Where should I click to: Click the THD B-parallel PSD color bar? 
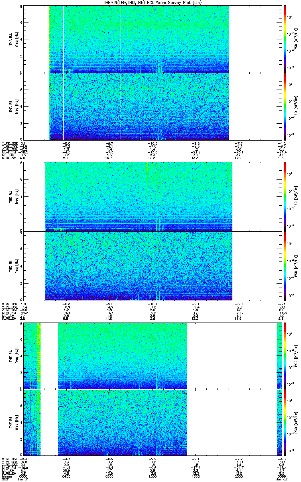coord(285,266)
